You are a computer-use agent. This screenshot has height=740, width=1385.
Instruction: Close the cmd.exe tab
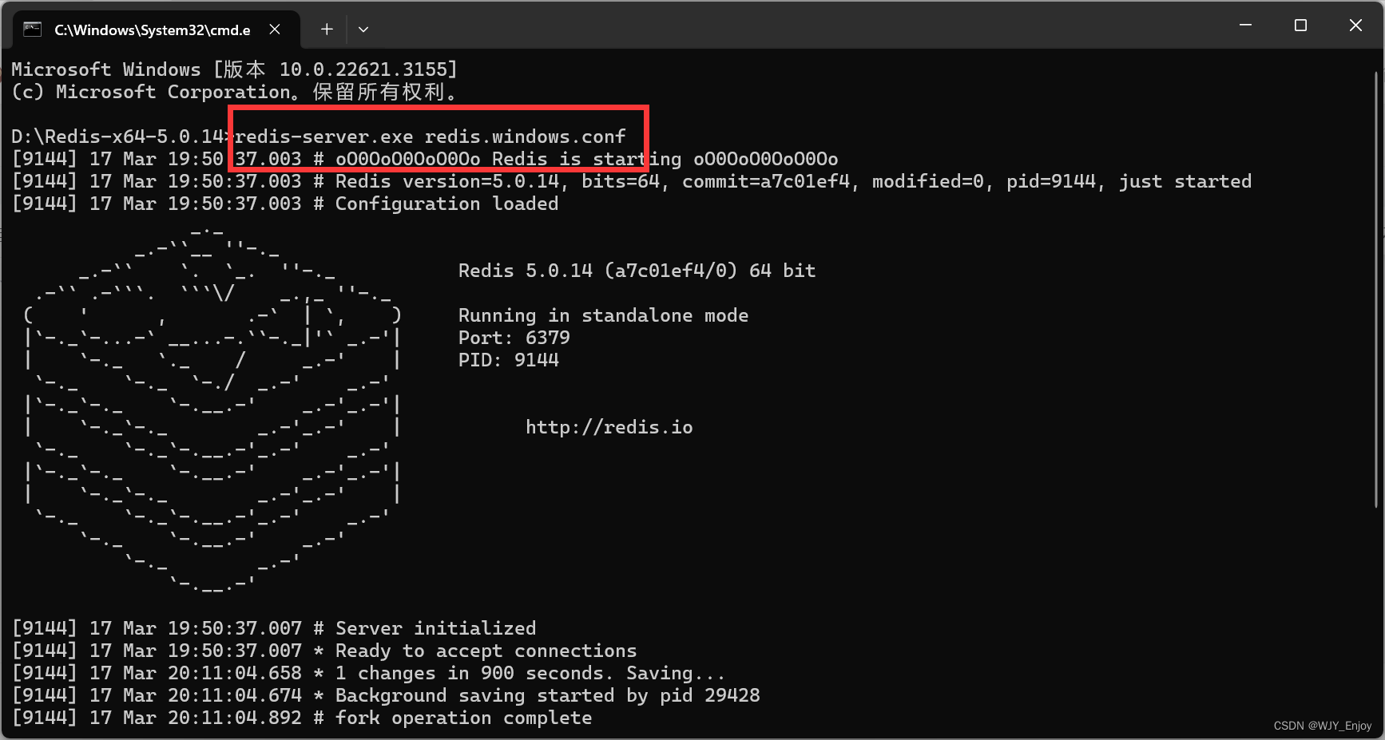275,30
